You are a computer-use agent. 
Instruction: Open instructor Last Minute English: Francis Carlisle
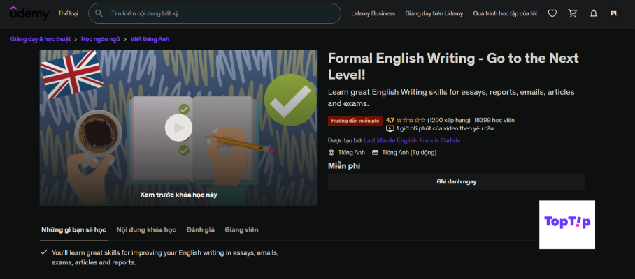click(412, 140)
